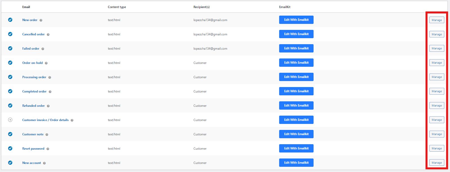
Task: Edit Failed order with Emailkit
Action: tap(296, 48)
